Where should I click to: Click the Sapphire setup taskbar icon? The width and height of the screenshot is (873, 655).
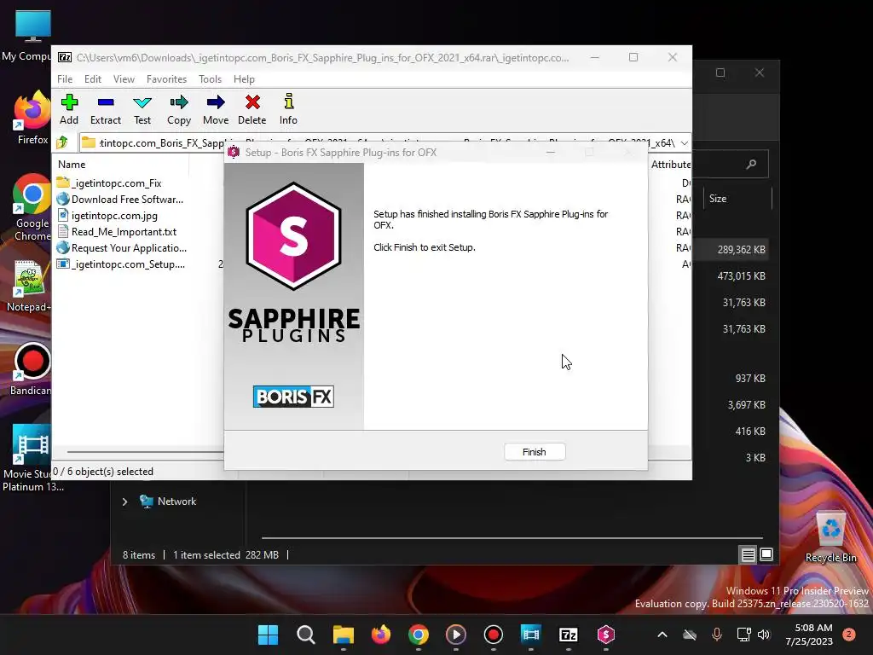606,635
